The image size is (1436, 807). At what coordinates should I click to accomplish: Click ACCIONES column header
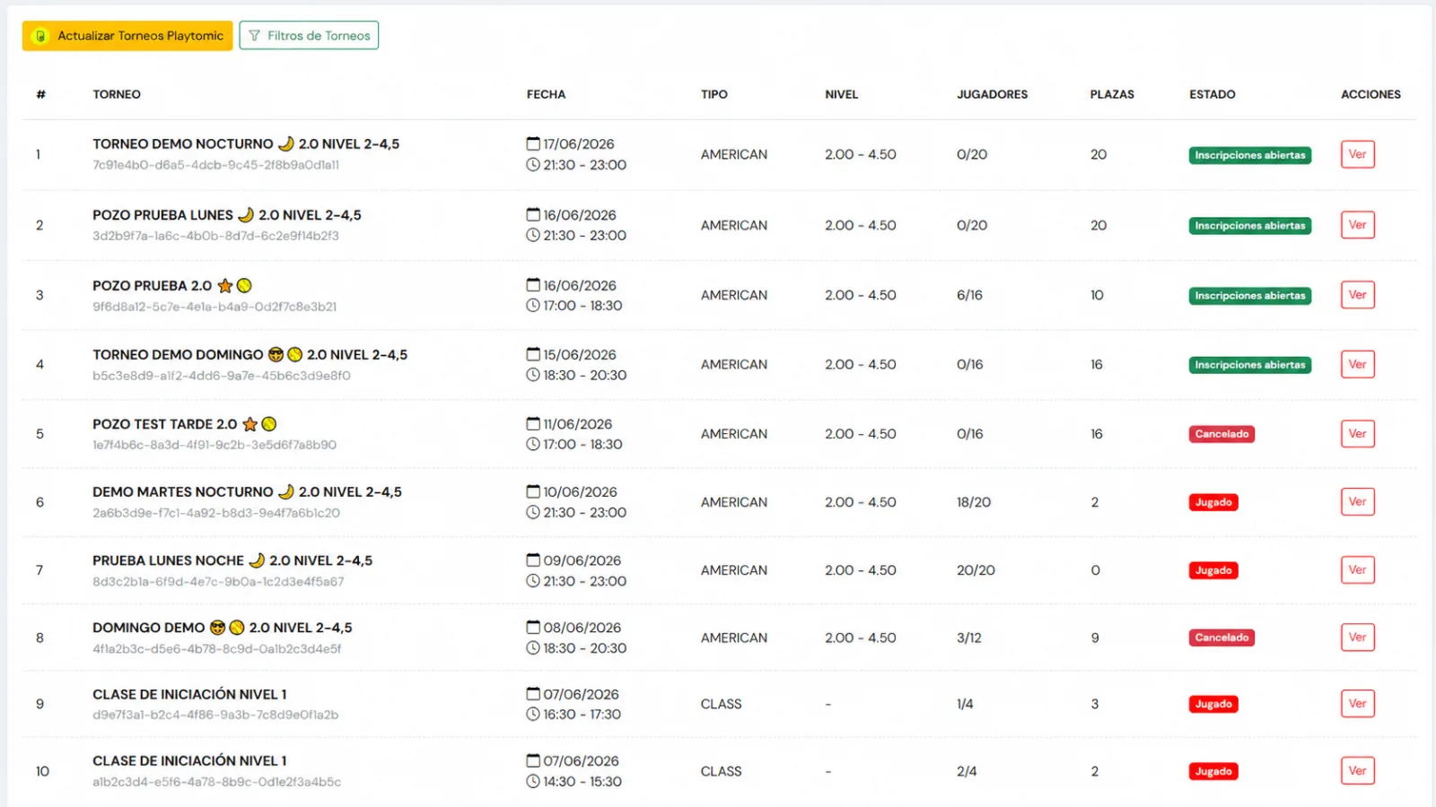1370,94
